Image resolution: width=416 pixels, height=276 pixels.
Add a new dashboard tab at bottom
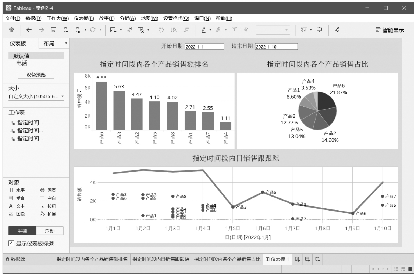pos(308,259)
